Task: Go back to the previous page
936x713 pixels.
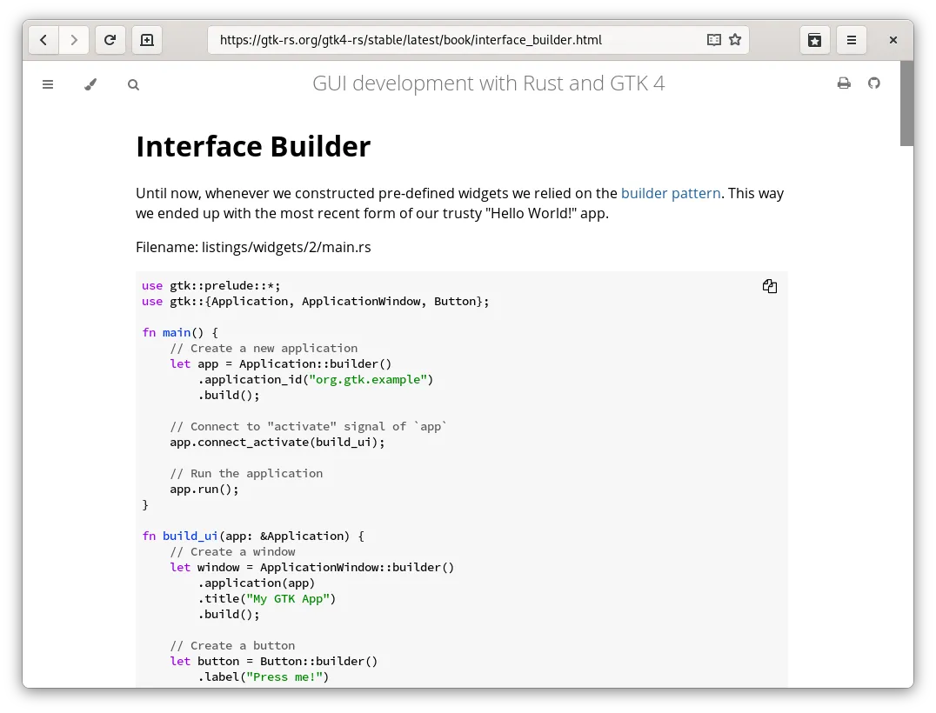Action: coord(43,40)
